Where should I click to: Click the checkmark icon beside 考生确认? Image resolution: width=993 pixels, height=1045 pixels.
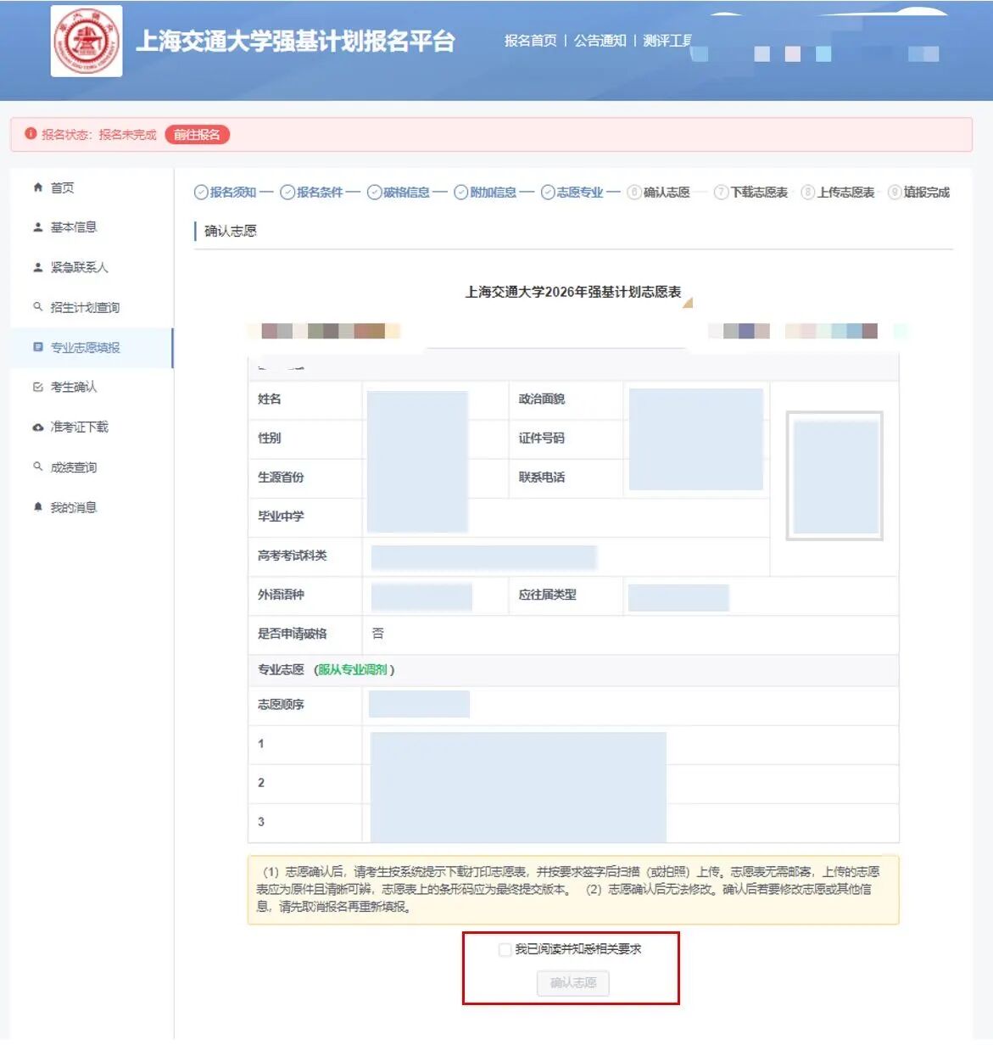coord(37,387)
